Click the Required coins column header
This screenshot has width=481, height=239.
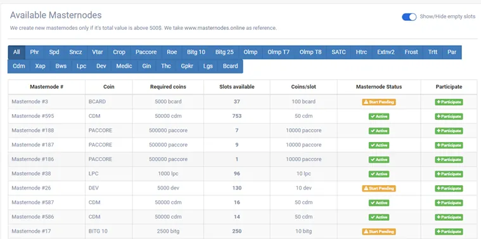[x=168, y=87]
